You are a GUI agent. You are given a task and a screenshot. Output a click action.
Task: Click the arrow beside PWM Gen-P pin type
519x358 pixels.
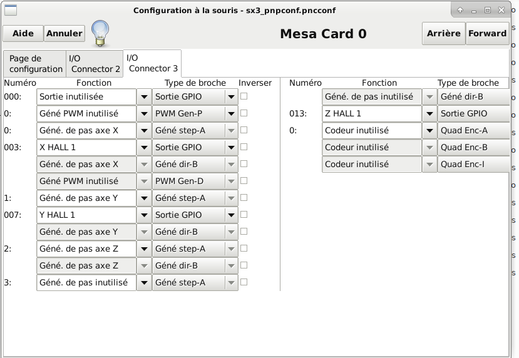(x=231, y=114)
